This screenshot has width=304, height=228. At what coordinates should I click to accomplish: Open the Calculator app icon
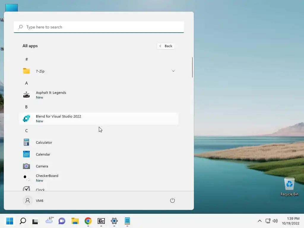point(26,142)
